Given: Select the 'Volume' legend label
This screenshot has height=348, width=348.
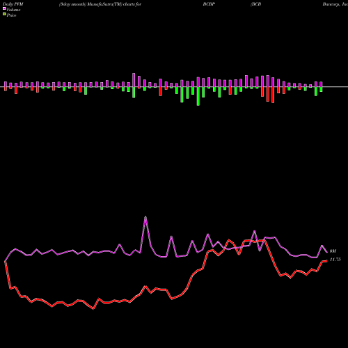Looking at the screenshot, I should pos(13,10).
